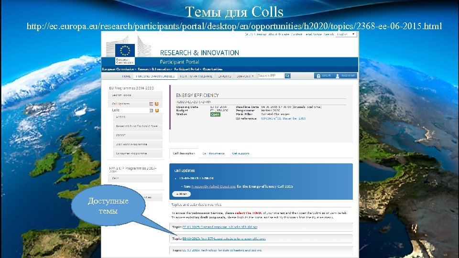Open Calls under FP7 & CIP Programmes
Image resolution: width=459 pixels, height=258 pixels.
click(135, 178)
